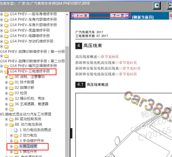
Task: Click tree scrollbar up arrow
Action: coord(67,14)
